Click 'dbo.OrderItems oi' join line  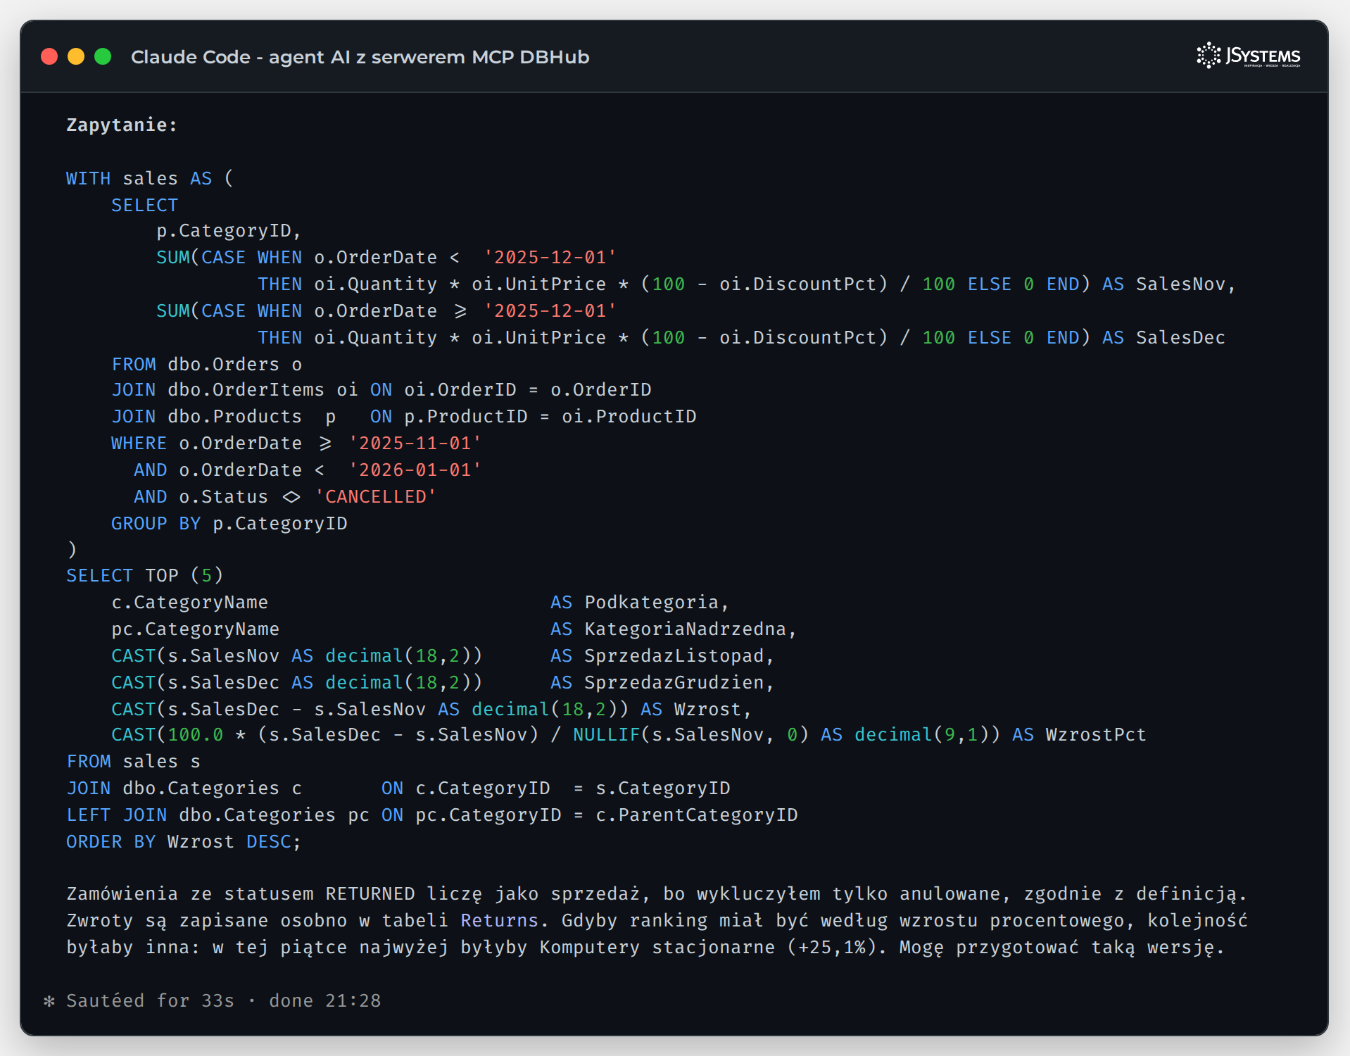pyautogui.click(x=381, y=389)
